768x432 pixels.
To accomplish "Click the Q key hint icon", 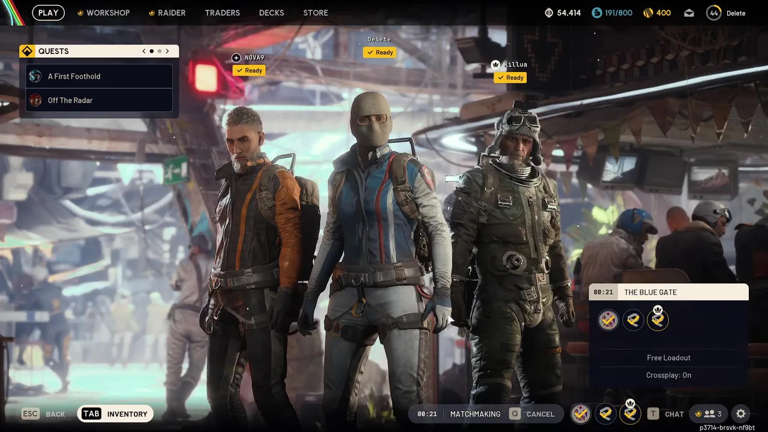I will pyautogui.click(x=514, y=413).
